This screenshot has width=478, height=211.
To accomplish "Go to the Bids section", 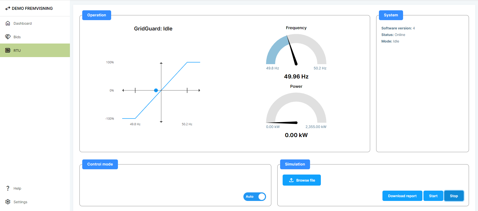I will [x=35, y=37].
